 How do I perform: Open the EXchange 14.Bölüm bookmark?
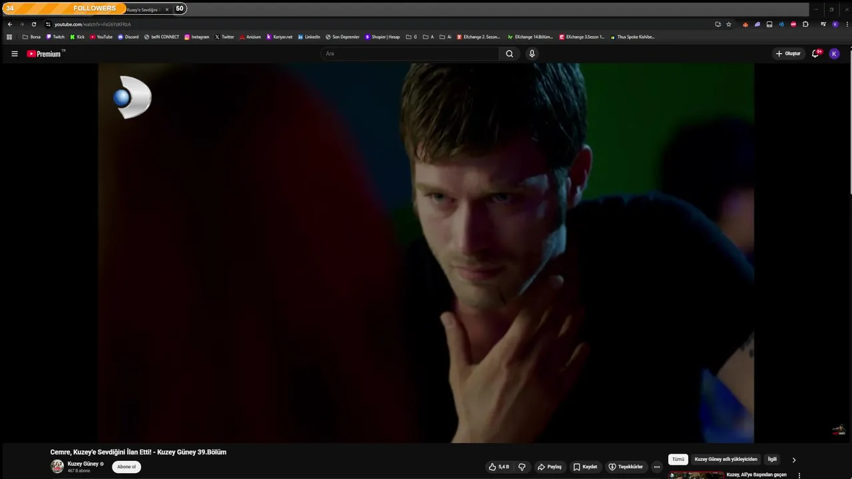pyautogui.click(x=531, y=37)
